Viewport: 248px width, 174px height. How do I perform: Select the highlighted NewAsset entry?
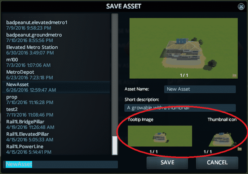[56, 87]
